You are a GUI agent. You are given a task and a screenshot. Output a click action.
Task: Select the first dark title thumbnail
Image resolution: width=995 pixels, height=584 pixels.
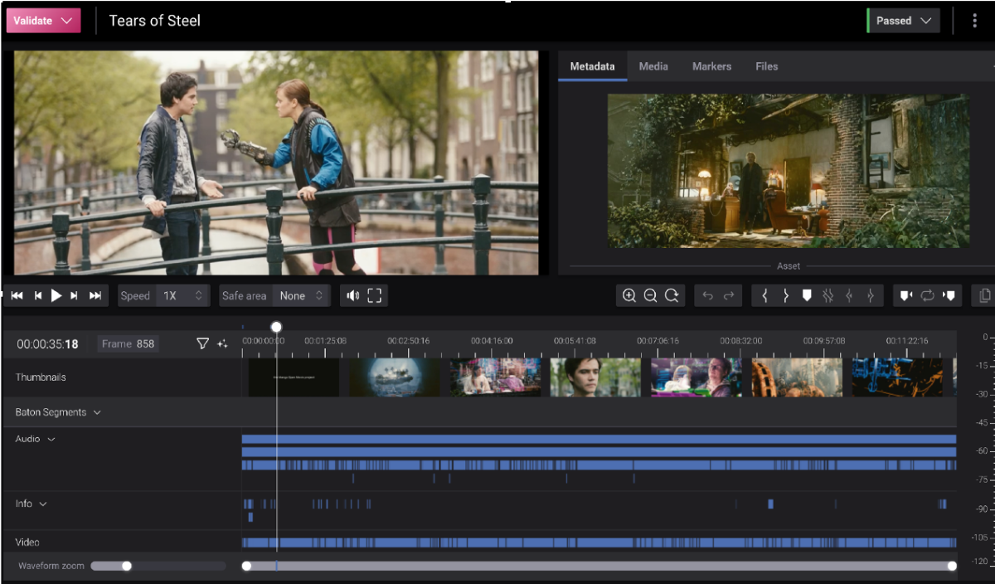(294, 377)
